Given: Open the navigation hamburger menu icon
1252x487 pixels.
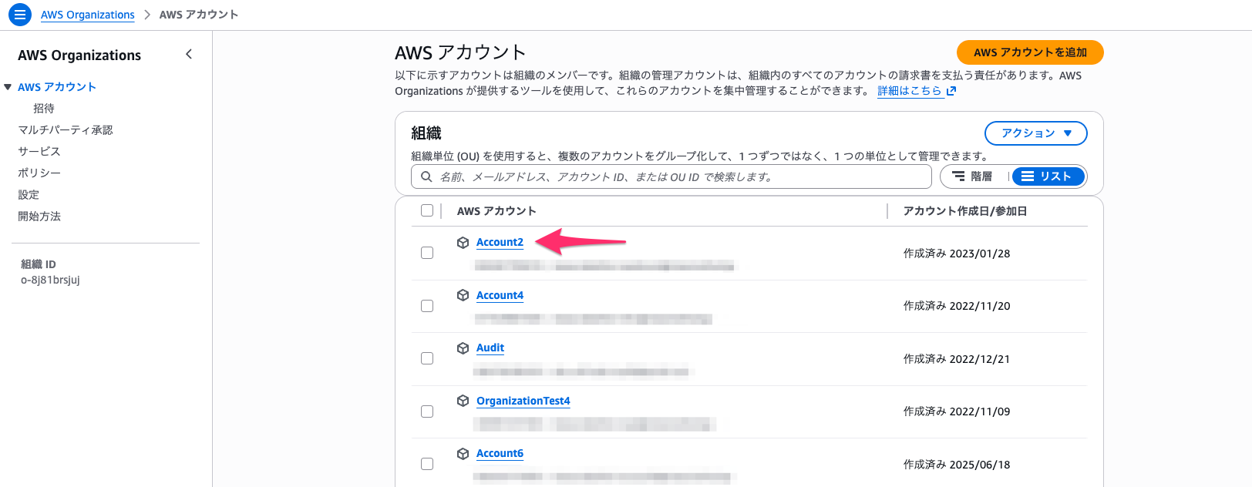Looking at the screenshot, I should 19,14.
